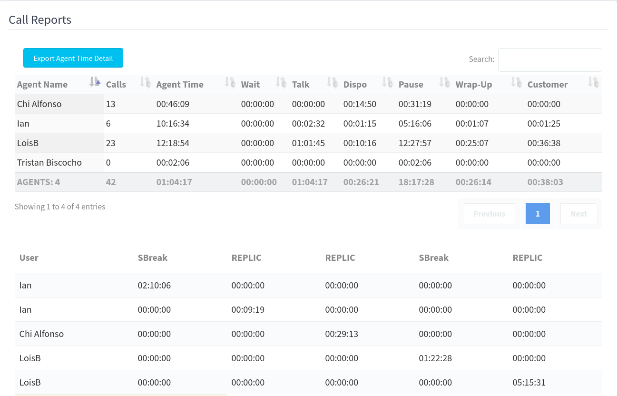Viewport: 617px width, 396px height.
Task: Click total customer time 00:38:03
Action: pyautogui.click(x=546, y=182)
